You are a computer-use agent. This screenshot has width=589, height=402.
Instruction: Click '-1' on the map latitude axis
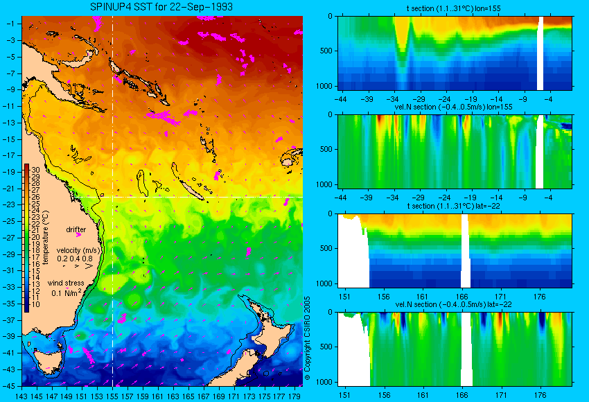(x=10, y=24)
